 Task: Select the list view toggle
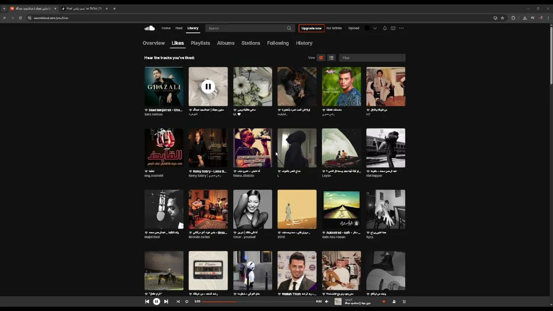coord(331,58)
